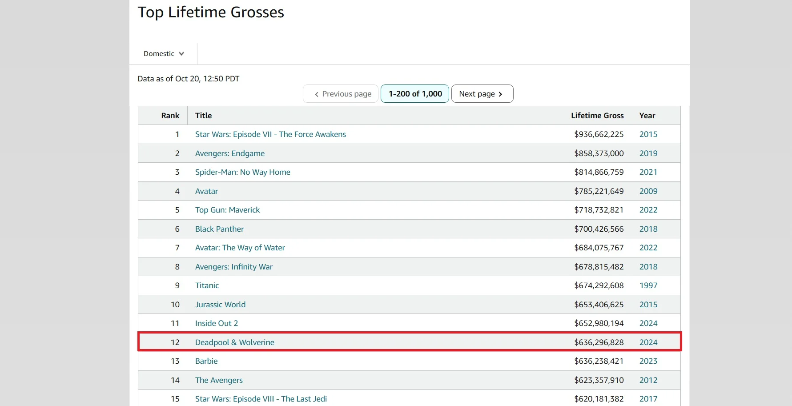Click the $623,357,910 gross value

pyautogui.click(x=599, y=380)
